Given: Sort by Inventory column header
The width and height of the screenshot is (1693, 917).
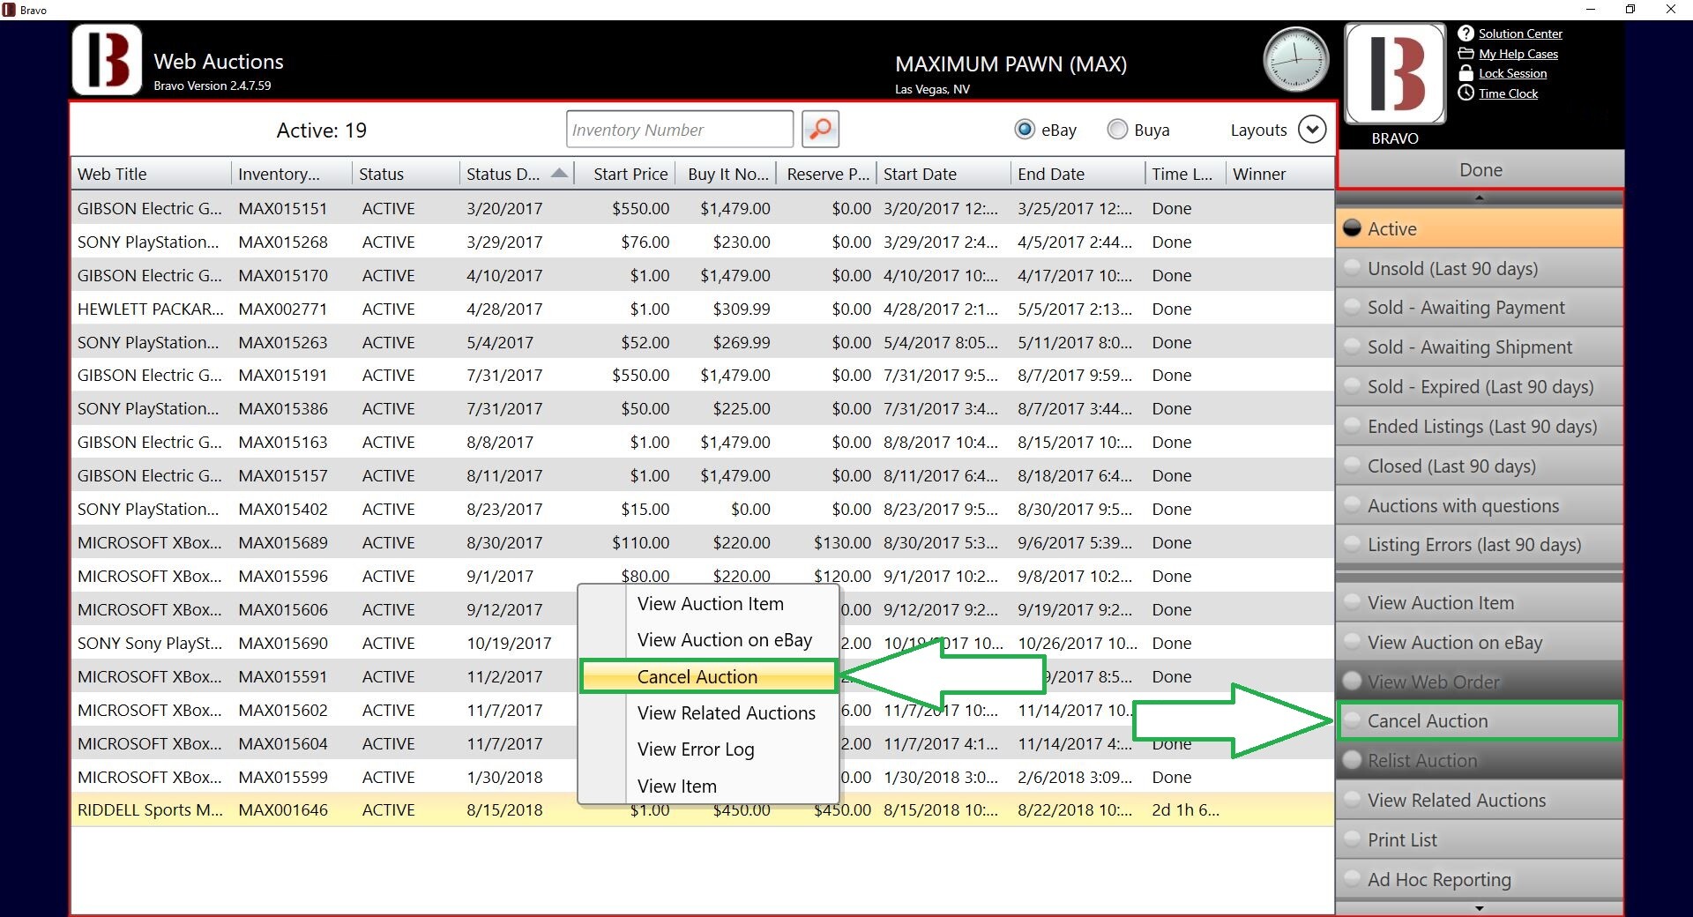Looking at the screenshot, I should point(292,174).
